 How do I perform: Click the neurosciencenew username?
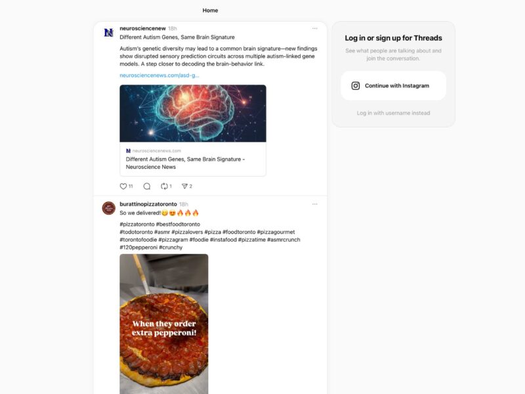(142, 28)
